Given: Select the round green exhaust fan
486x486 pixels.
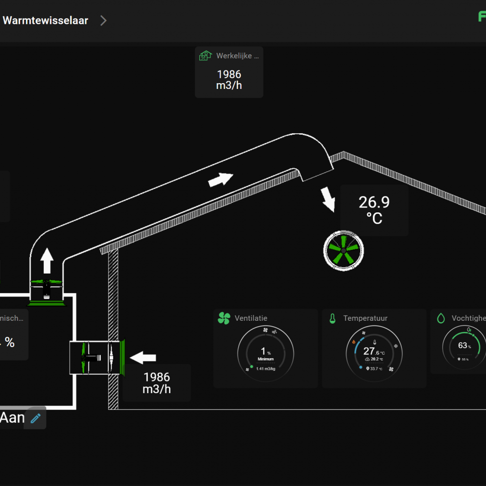Looking at the screenshot, I should [343, 250].
